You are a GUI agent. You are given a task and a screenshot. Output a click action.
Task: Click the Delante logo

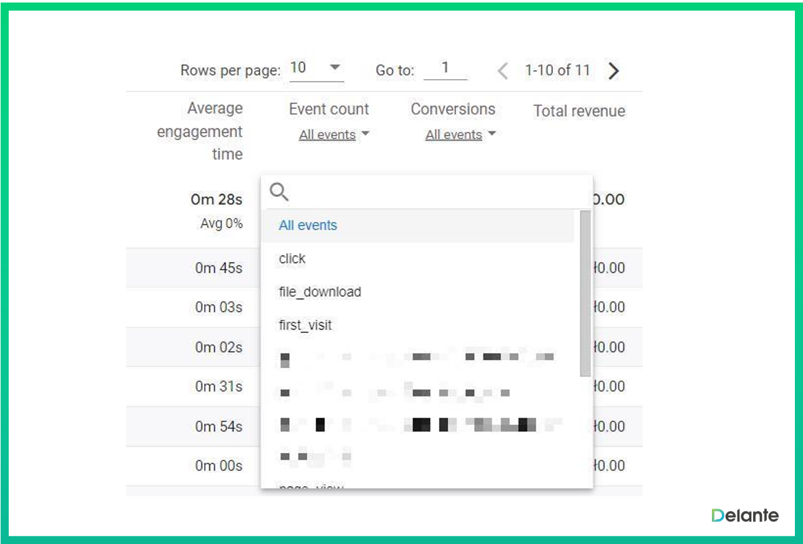click(x=744, y=515)
